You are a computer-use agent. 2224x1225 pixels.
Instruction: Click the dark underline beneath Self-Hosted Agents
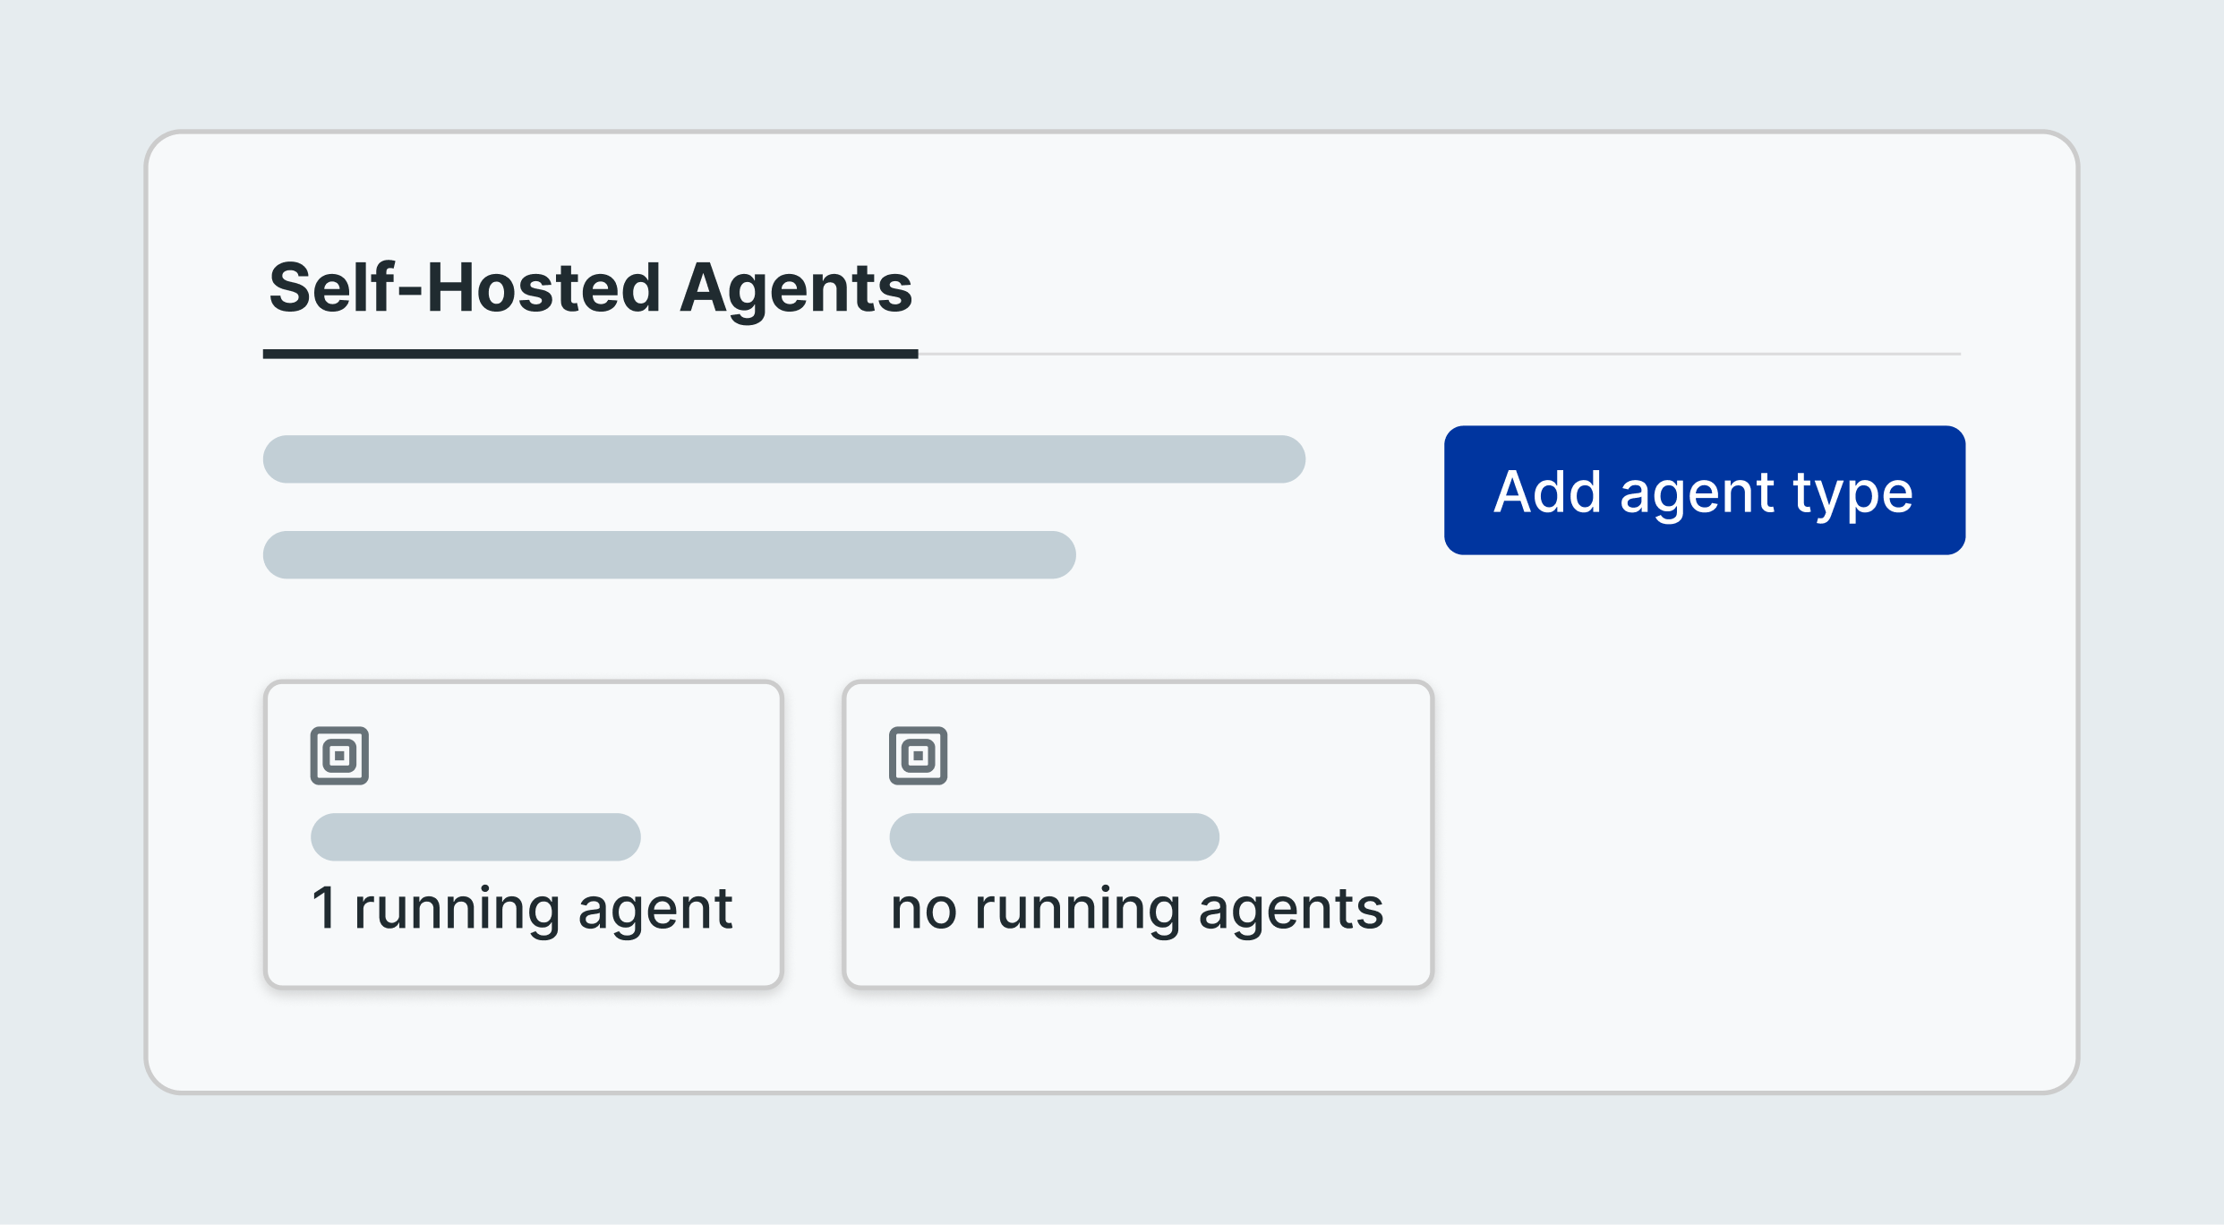coord(591,355)
